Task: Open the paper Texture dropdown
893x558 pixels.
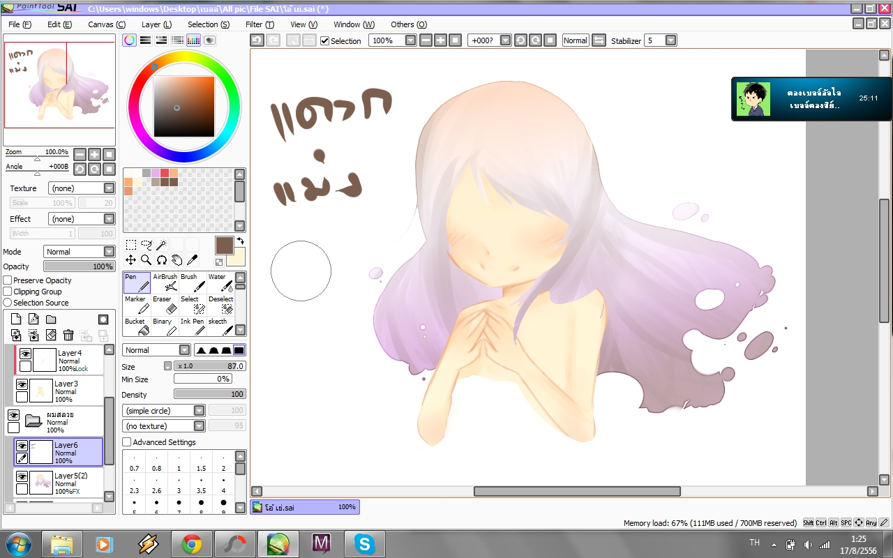Action: click(82, 188)
